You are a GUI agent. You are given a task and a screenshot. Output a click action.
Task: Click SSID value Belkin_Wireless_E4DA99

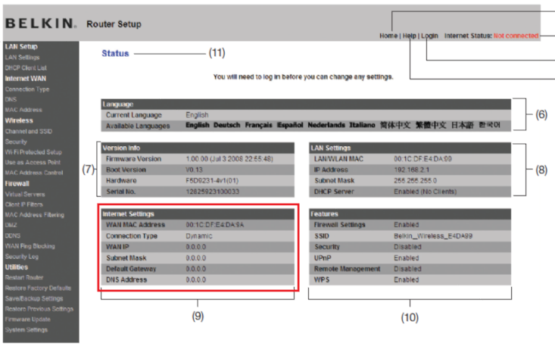(x=433, y=236)
